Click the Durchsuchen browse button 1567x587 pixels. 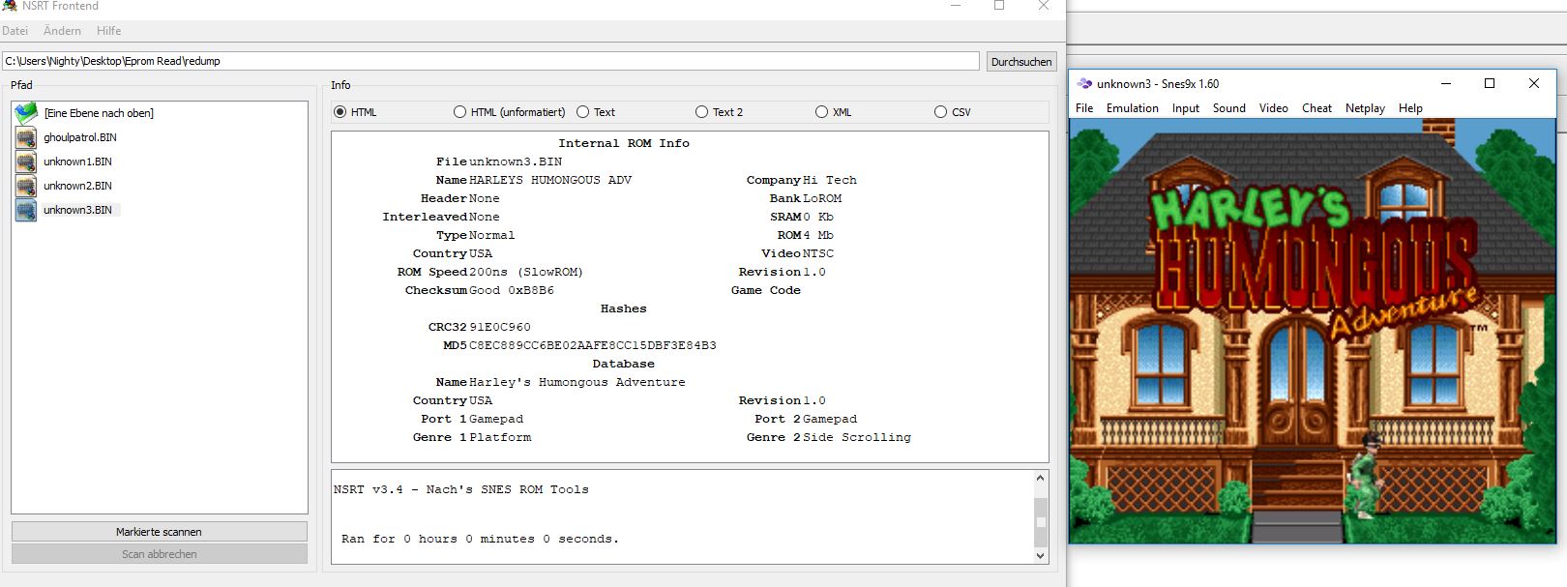[x=1021, y=62]
